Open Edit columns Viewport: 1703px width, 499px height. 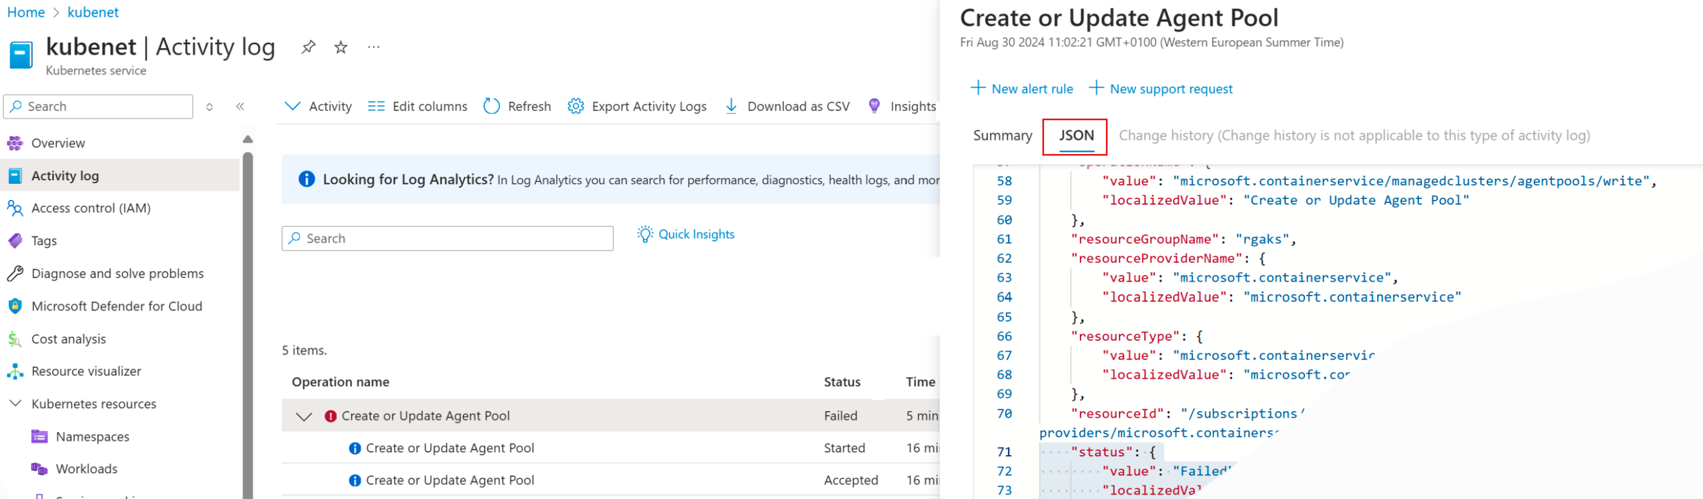417,106
